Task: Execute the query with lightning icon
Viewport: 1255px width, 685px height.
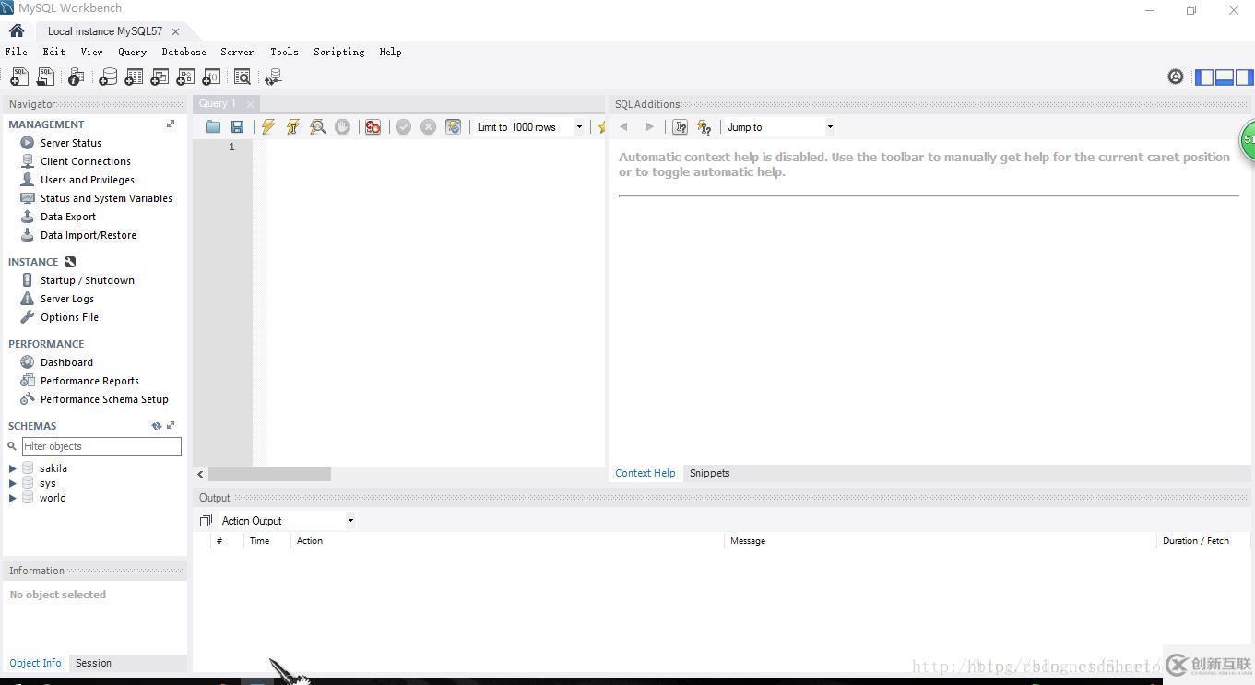Action: point(268,127)
